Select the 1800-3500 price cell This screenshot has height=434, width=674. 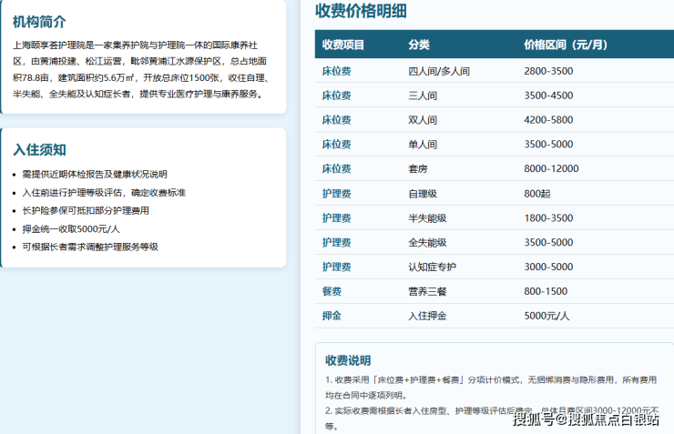click(x=548, y=218)
